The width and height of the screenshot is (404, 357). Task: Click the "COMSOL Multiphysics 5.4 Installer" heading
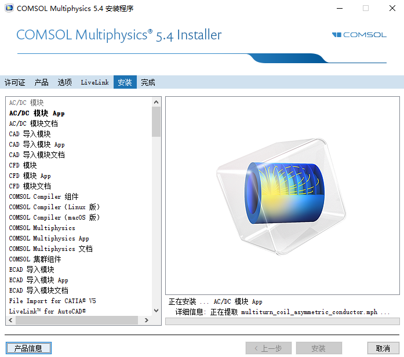coord(119,35)
